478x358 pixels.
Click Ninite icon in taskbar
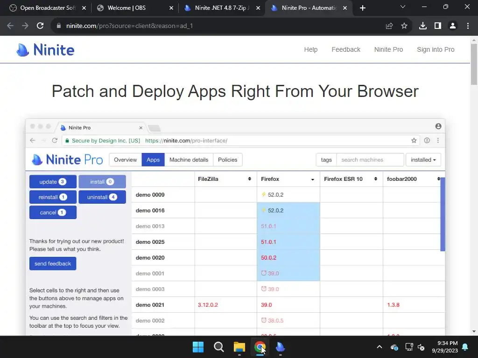(x=280, y=347)
